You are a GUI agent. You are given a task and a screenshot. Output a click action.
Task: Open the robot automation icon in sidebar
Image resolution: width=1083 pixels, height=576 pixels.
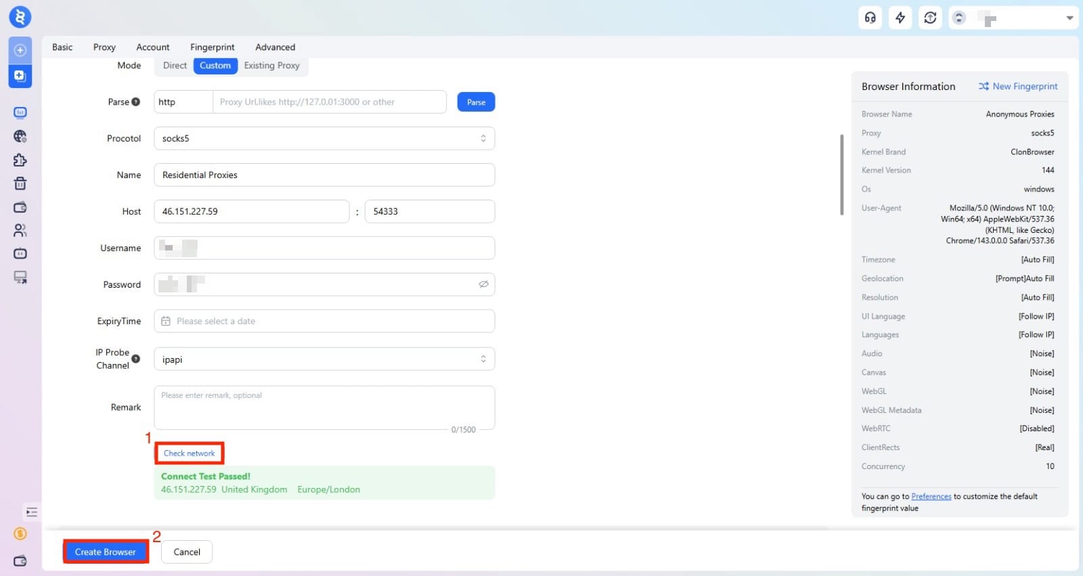[20, 253]
